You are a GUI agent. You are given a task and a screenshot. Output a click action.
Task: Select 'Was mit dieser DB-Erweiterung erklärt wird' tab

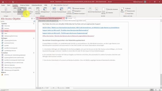[x=72, y=21]
